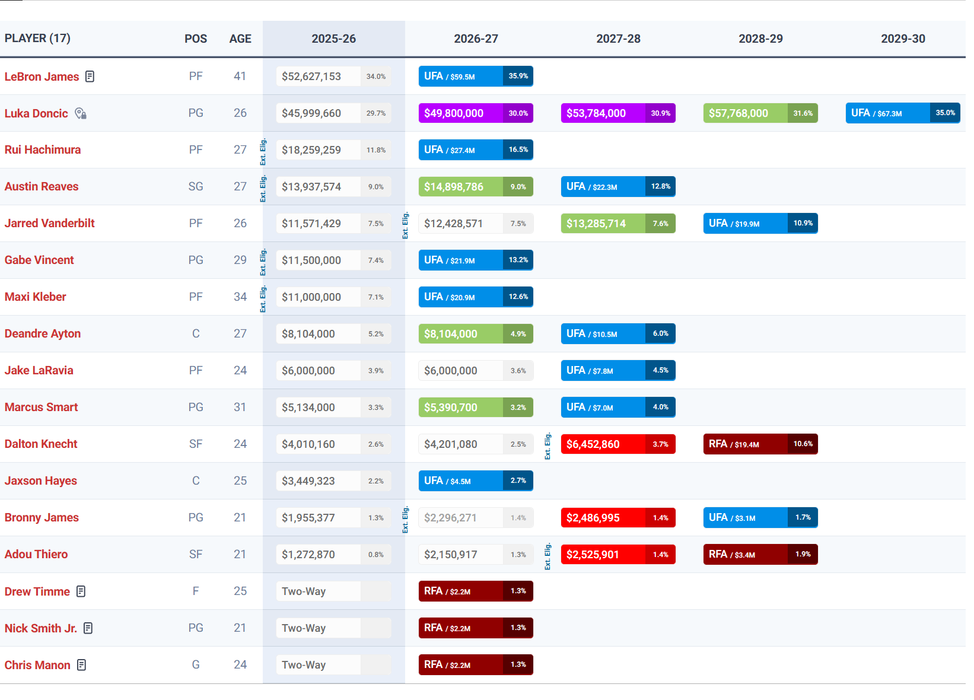Click Adou Thiero's red $2,525,901 cell
This screenshot has width=974, height=700.
618,555
